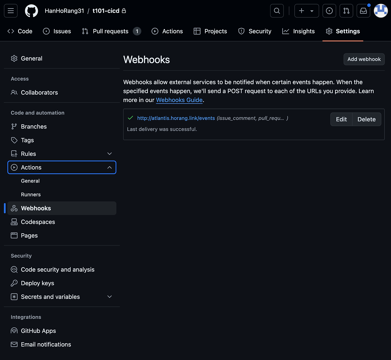Screen dimensions: 391x360
Task: Click the Deploy keys key icon
Action: coord(14,283)
